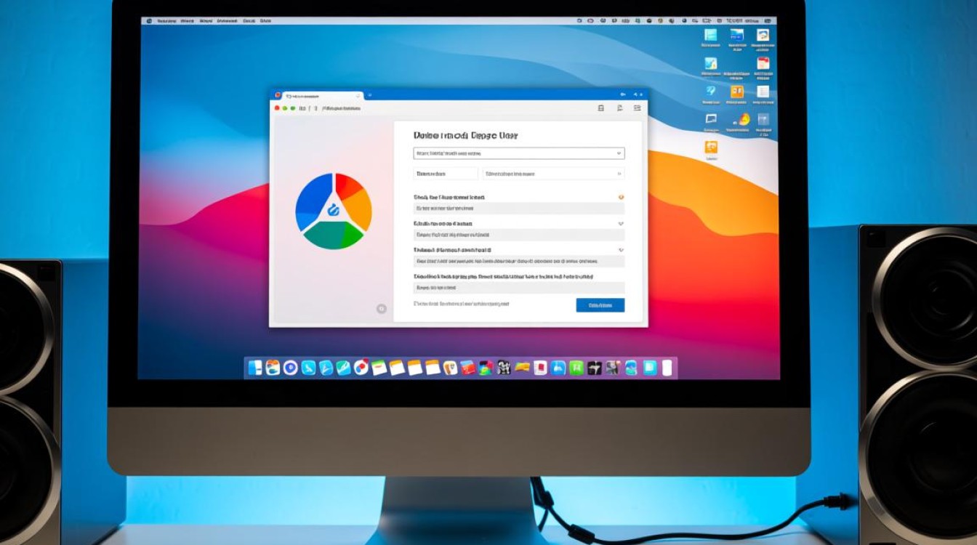
Task: Click the rightmost icon in the window toolbar
Action: click(x=637, y=108)
